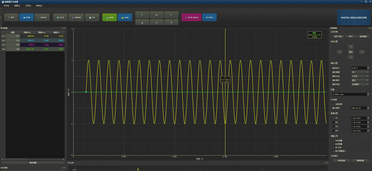Activate the CURSOR tool
This screenshot has width=372, height=171.
coord(76,17)
